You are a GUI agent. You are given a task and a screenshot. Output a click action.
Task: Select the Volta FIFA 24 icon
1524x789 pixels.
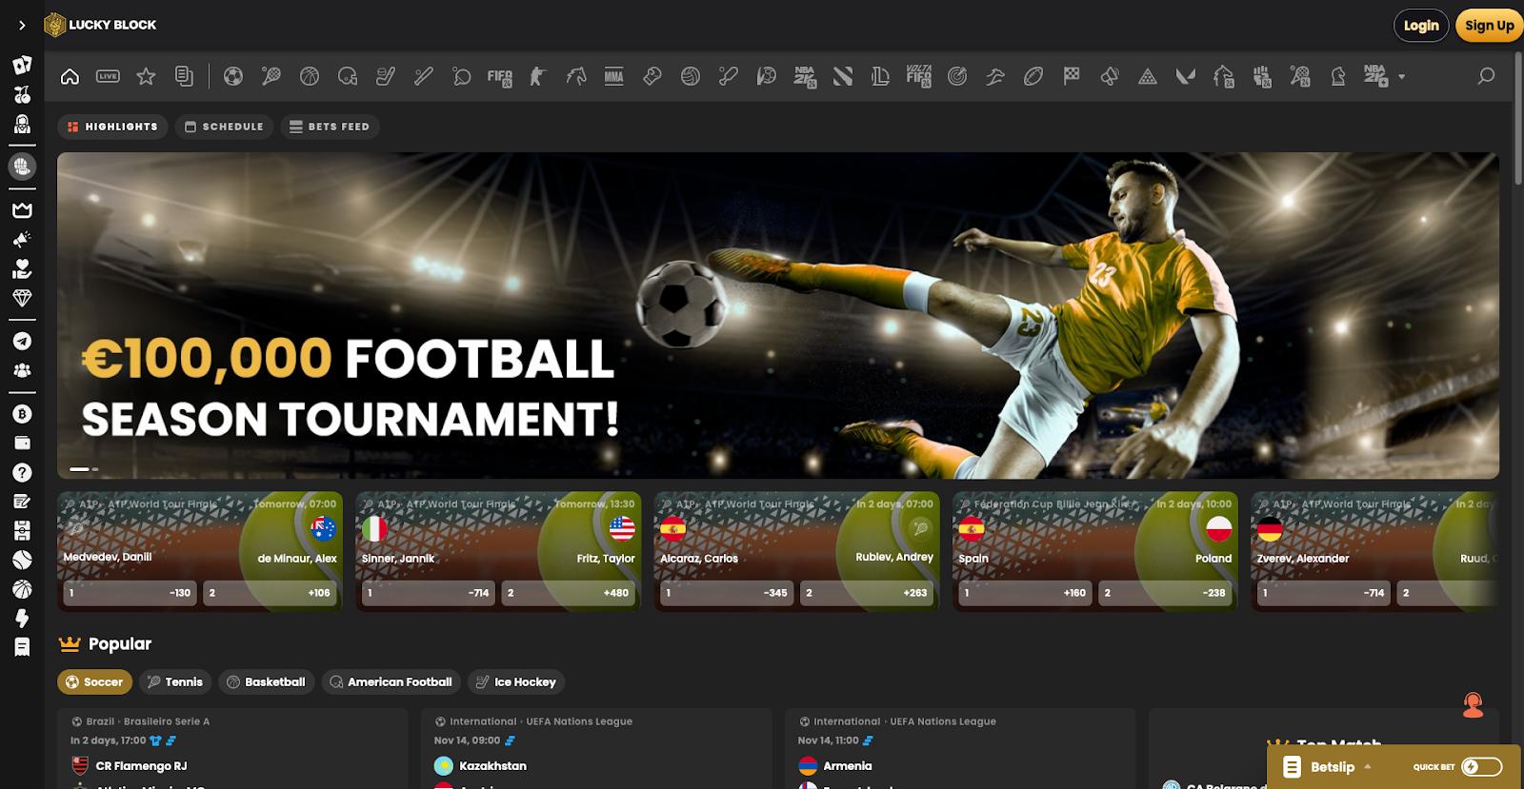tap(919, 76)
